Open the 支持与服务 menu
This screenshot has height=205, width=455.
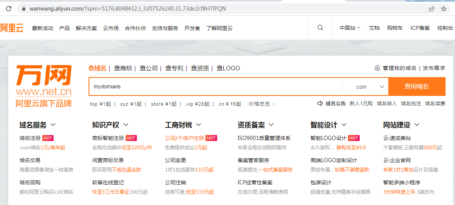165,28
